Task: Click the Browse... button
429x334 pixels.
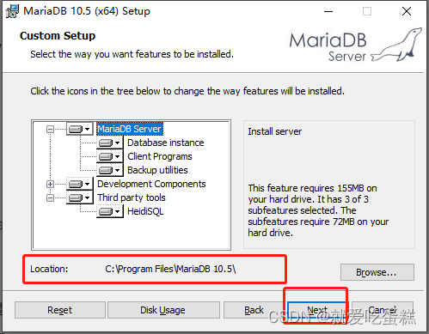Action: pyautogui.click(x=377, y=272)
